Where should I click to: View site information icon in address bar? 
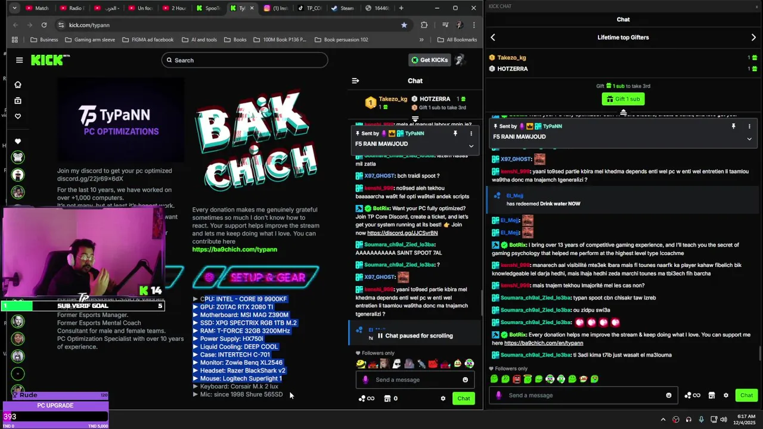coord(61,25)
